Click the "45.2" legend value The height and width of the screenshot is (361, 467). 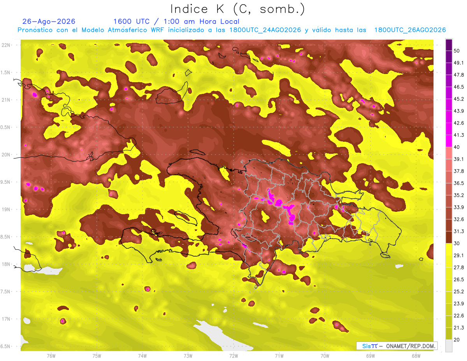click(458, 99)
